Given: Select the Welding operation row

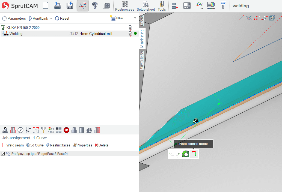Looking at the screenshot, I should point(69,34).
